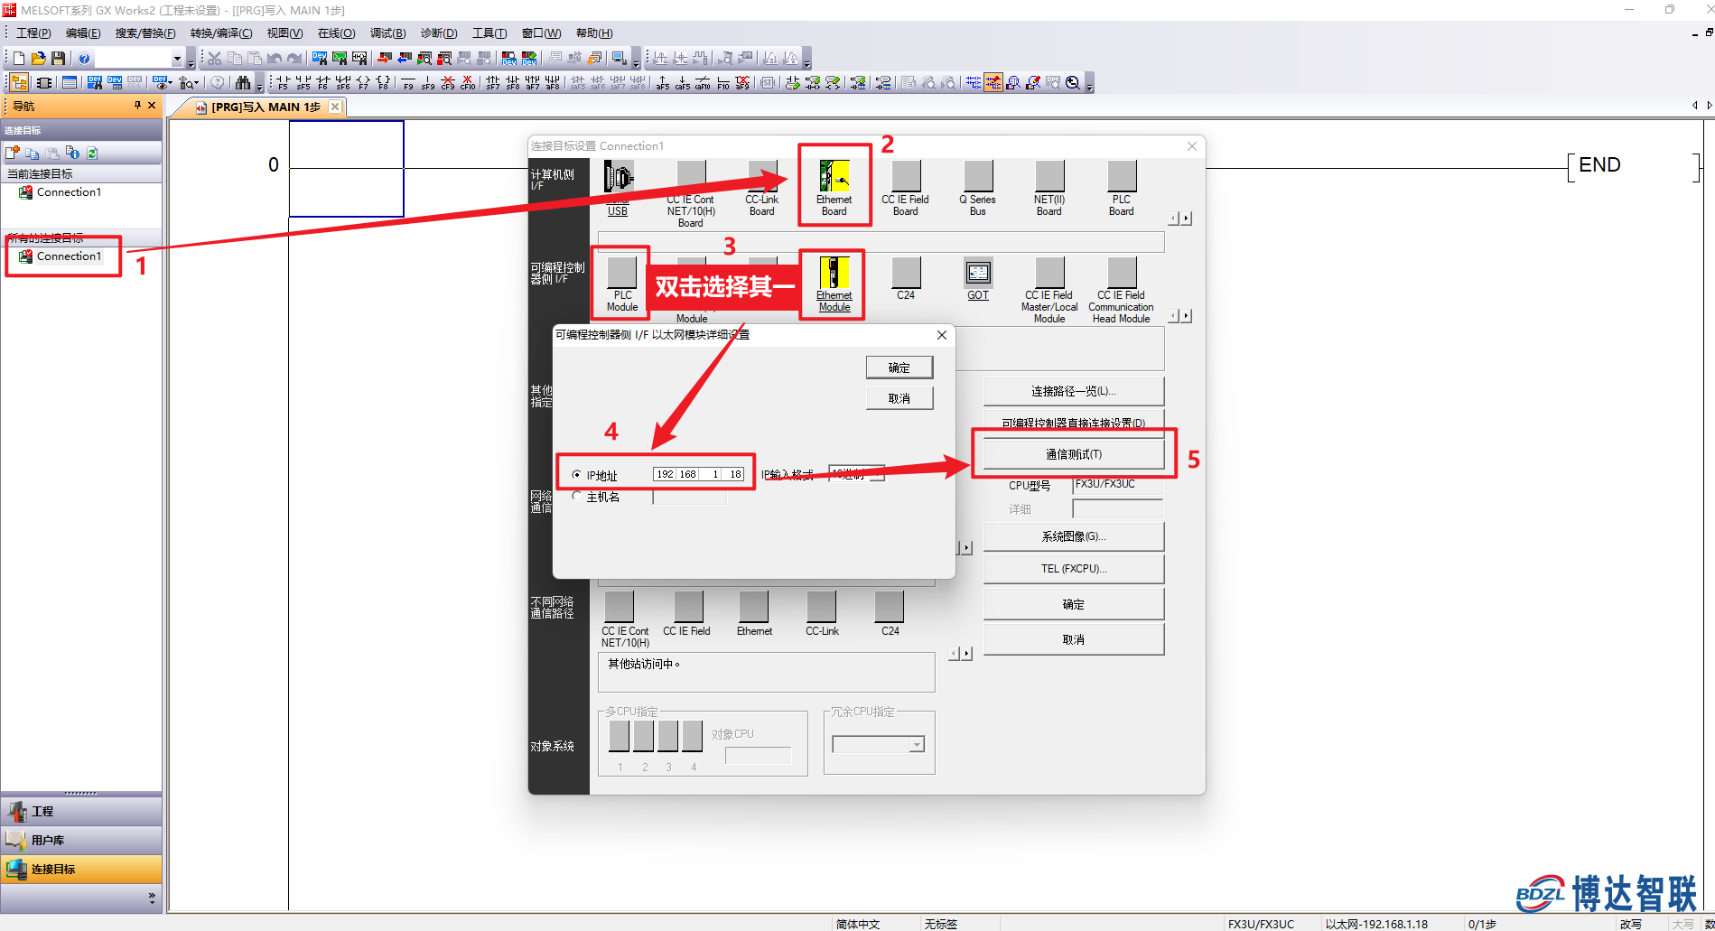Click the last IP octet field 18
This screenshot has height=931, width=1715.
[x=734, y=474]
